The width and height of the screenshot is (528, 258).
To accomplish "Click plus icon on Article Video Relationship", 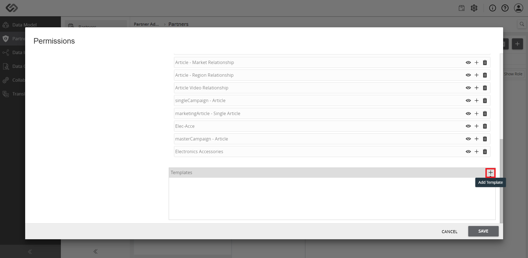I will (x=477, y=88).
